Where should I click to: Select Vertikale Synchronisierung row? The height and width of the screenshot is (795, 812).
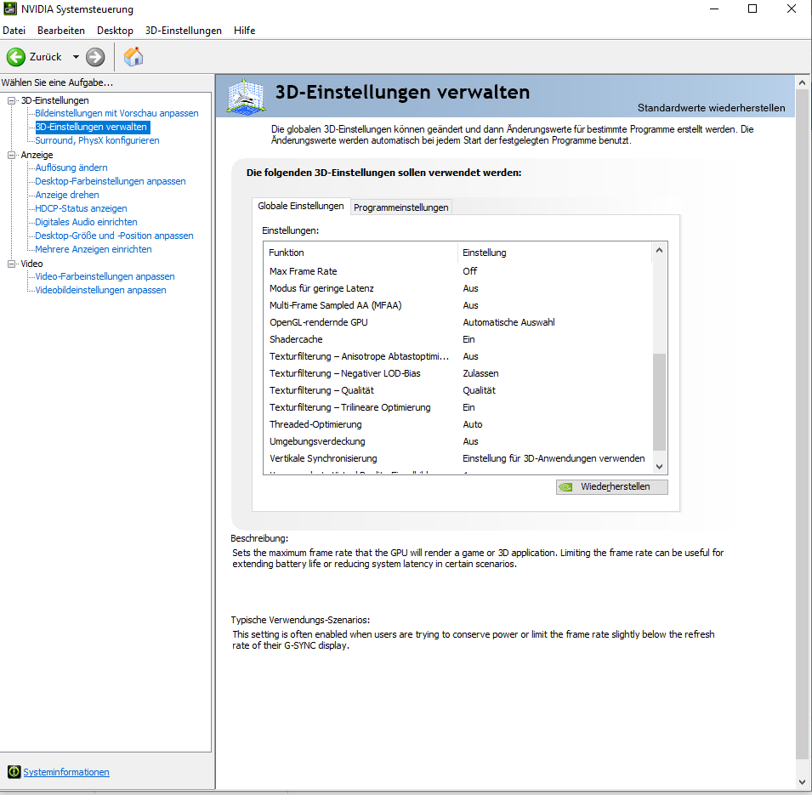pos(457,458)
